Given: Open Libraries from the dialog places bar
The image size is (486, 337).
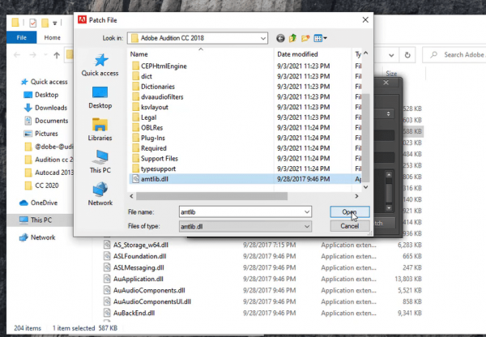Looking at the screenshot, I should 100,129.
